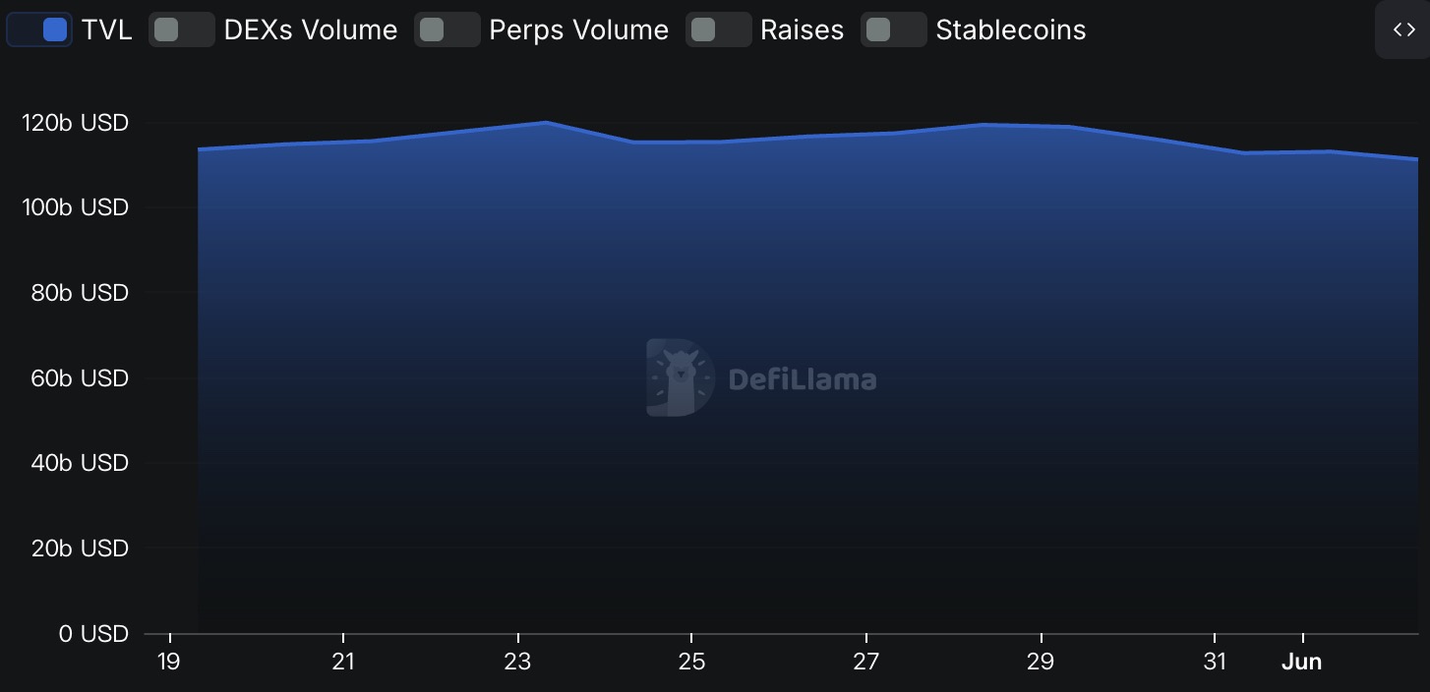
Task: Click the 0 USD axis label
Action: (x=93, y=634)
